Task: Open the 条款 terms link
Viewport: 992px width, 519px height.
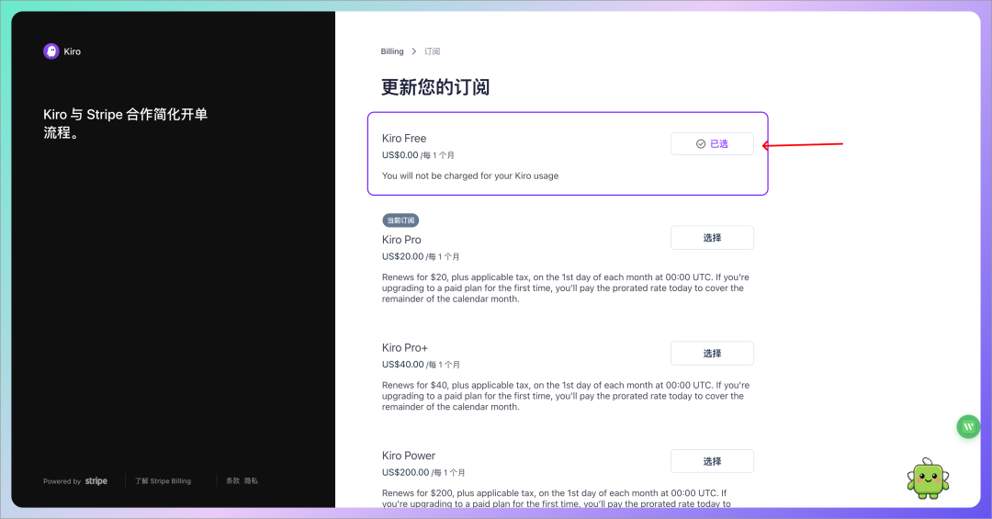Action: coord(232,481)
